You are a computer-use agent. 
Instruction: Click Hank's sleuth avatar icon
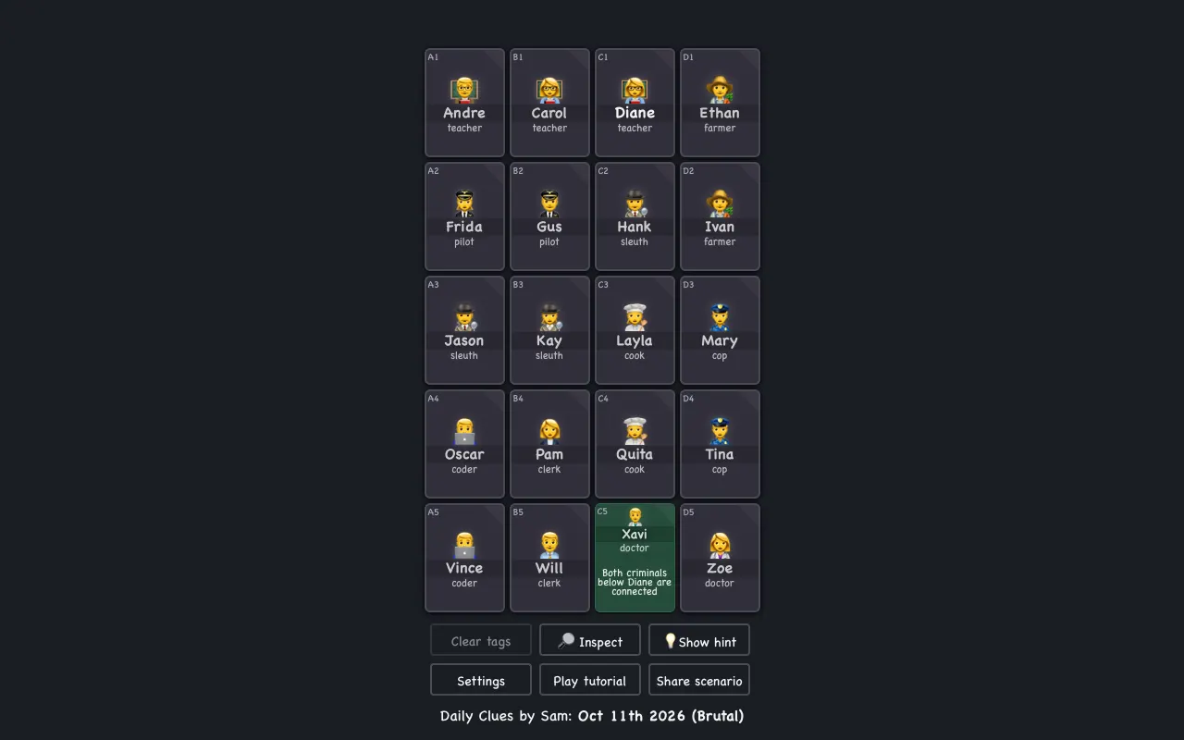[x=635, y=203]
